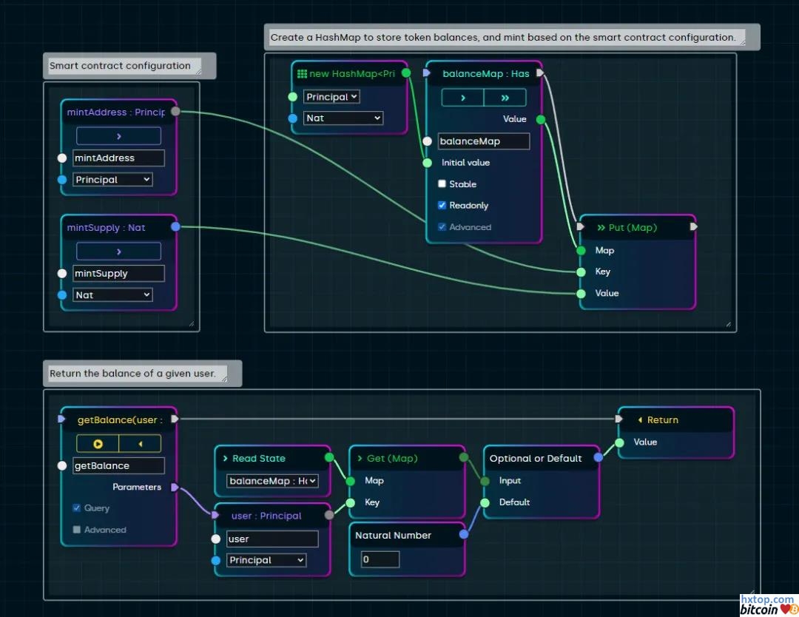Screen dimensions: 799x617
Task: Click the grid icon on new HashMap node
Action: [x=301, y=73]
